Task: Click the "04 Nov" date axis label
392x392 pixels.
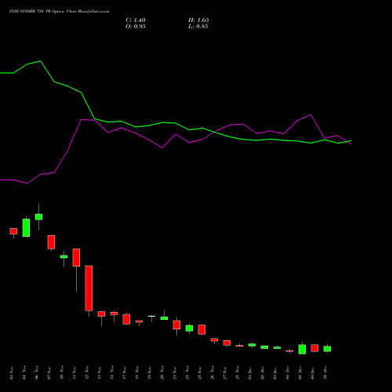Action: (24, 372)
